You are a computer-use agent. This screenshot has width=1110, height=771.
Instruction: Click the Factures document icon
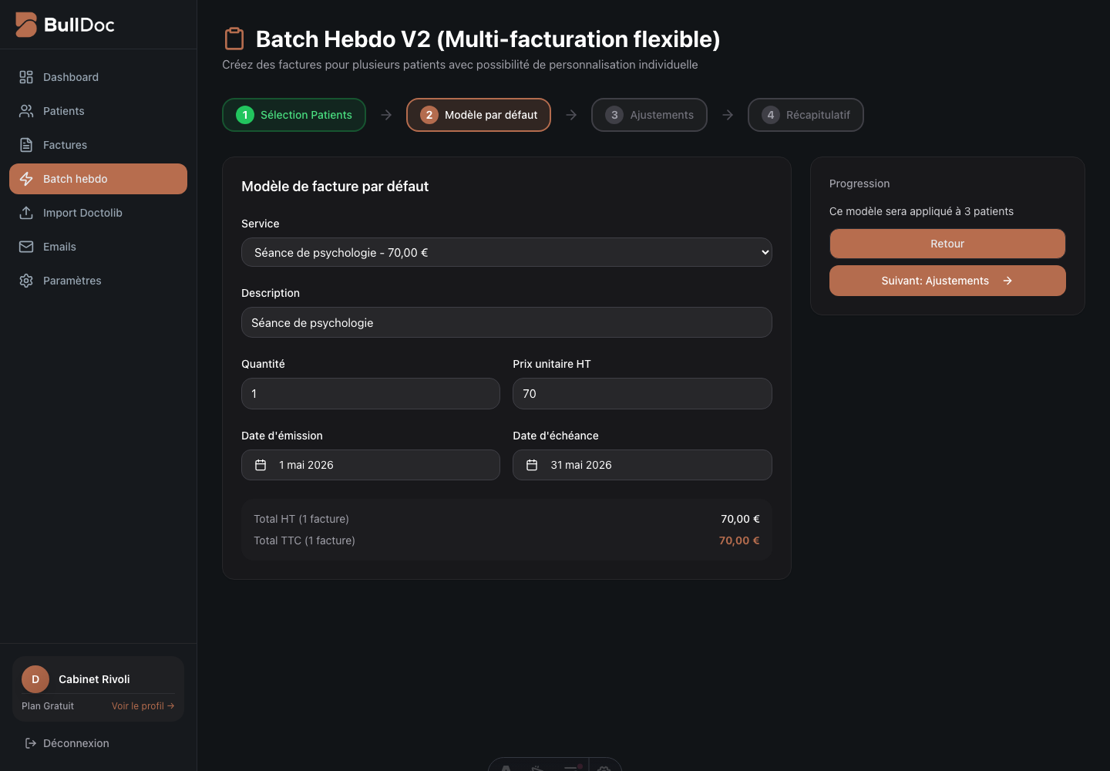[x=26, y=145]
